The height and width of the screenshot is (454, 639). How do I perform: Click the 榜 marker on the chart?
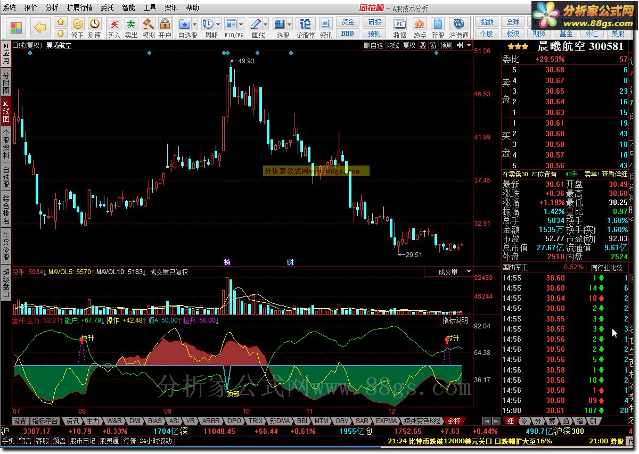tap(227, 262)
